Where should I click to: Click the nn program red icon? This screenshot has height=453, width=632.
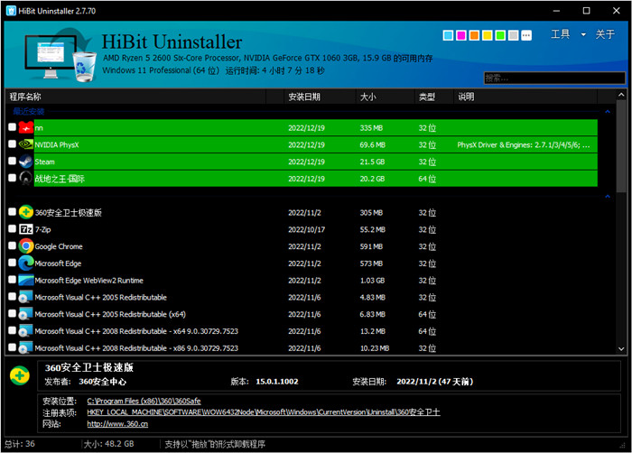(26, 128)
